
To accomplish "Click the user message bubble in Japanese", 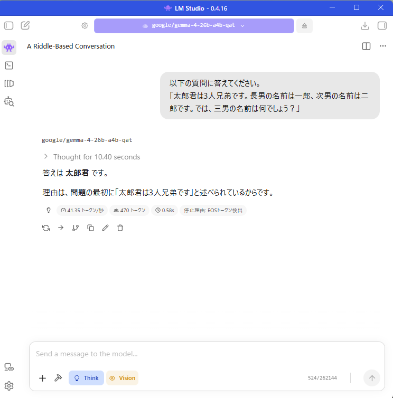I will [270, 96].
